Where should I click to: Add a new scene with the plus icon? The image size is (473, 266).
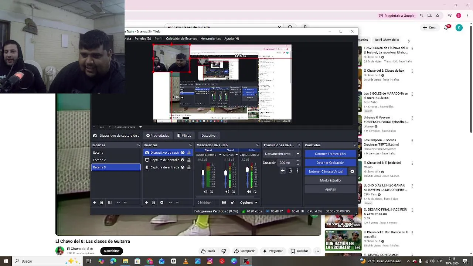pyautogui.click(x=94, y=202)
